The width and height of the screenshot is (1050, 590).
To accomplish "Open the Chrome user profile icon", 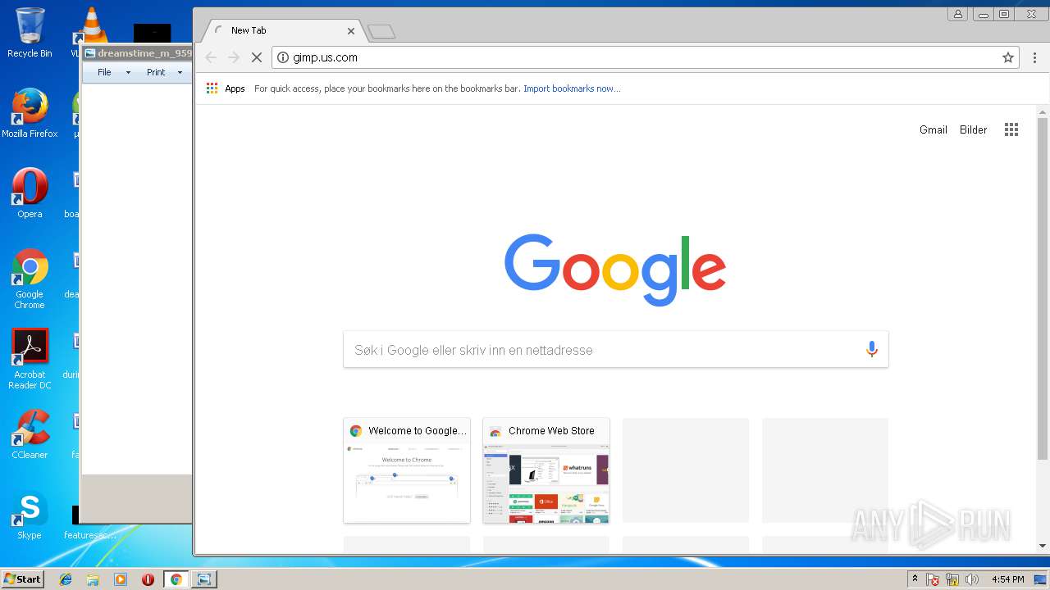I will tap(957, 14).
